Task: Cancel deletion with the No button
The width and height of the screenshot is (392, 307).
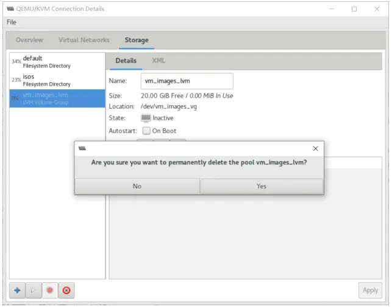Action: [x=137, y=186]
